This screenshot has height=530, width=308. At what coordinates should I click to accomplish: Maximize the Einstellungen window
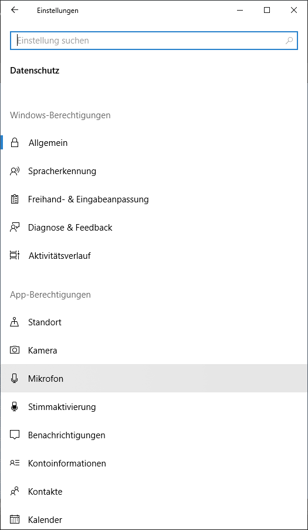(267, 10)
